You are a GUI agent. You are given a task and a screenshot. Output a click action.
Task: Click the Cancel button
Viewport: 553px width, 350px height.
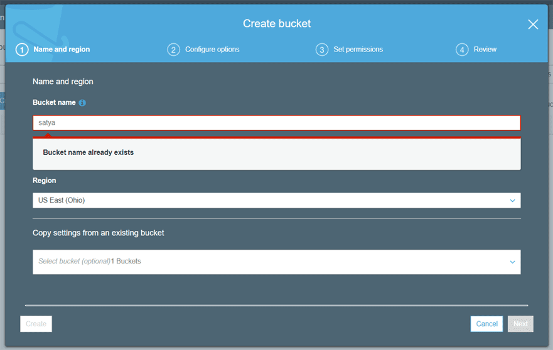[x=486, y=324]
